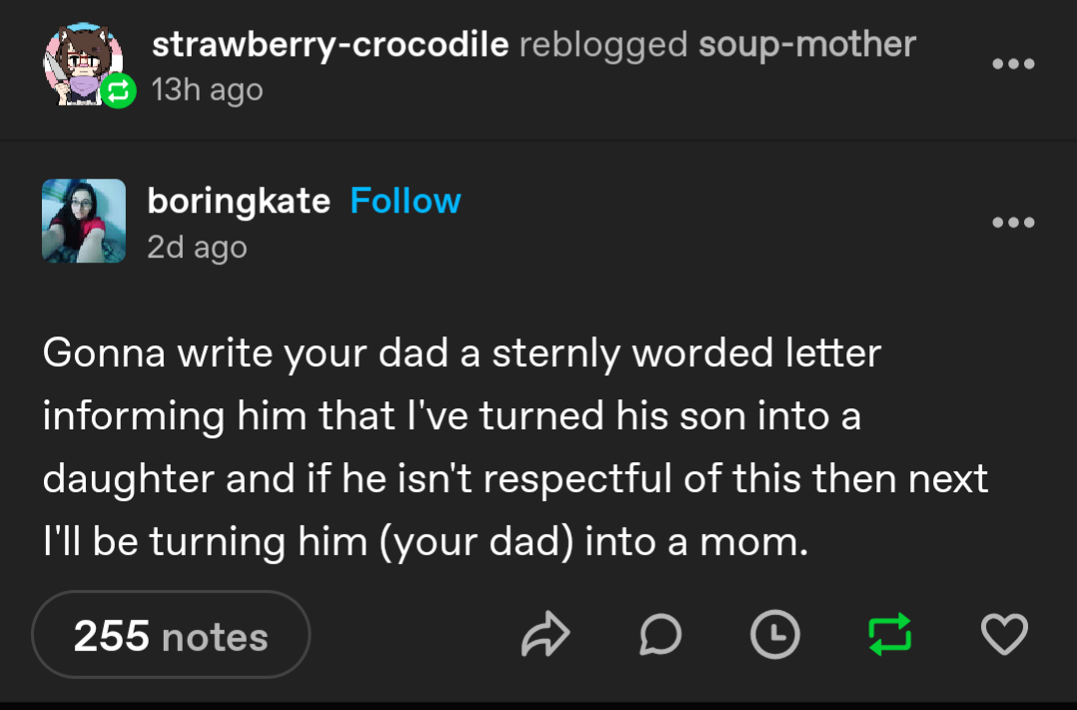Like the post with heart icon
Image resolution: width=1077 pixels, height=710 pixels.
click(1004, 636)
